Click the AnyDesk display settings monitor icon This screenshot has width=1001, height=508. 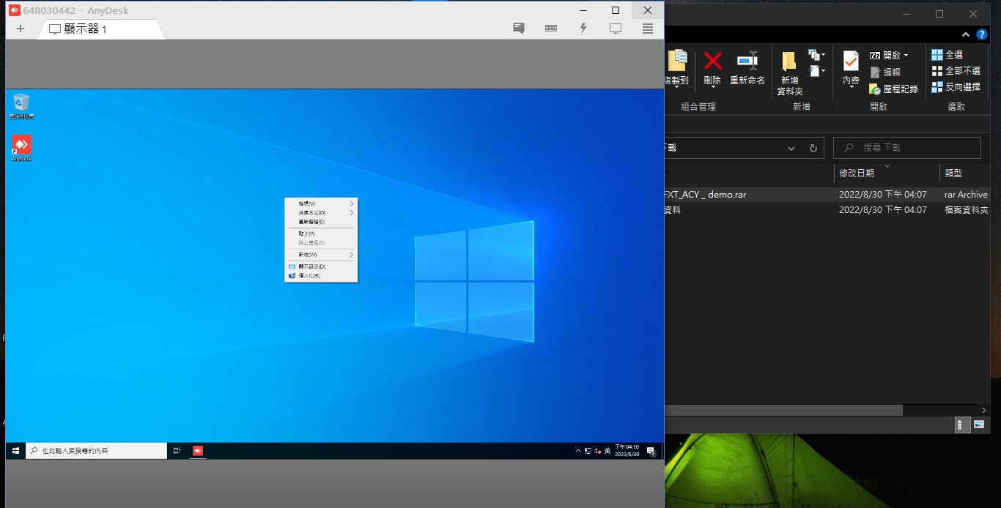coord(616,29)
